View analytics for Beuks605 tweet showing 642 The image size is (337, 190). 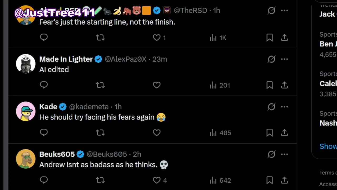click(220, 180)
